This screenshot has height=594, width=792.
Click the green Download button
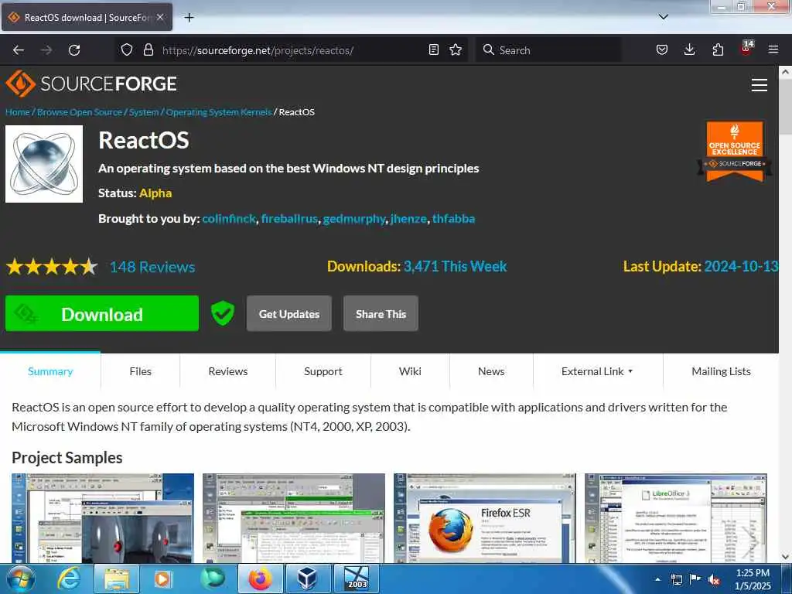[102, 314]
